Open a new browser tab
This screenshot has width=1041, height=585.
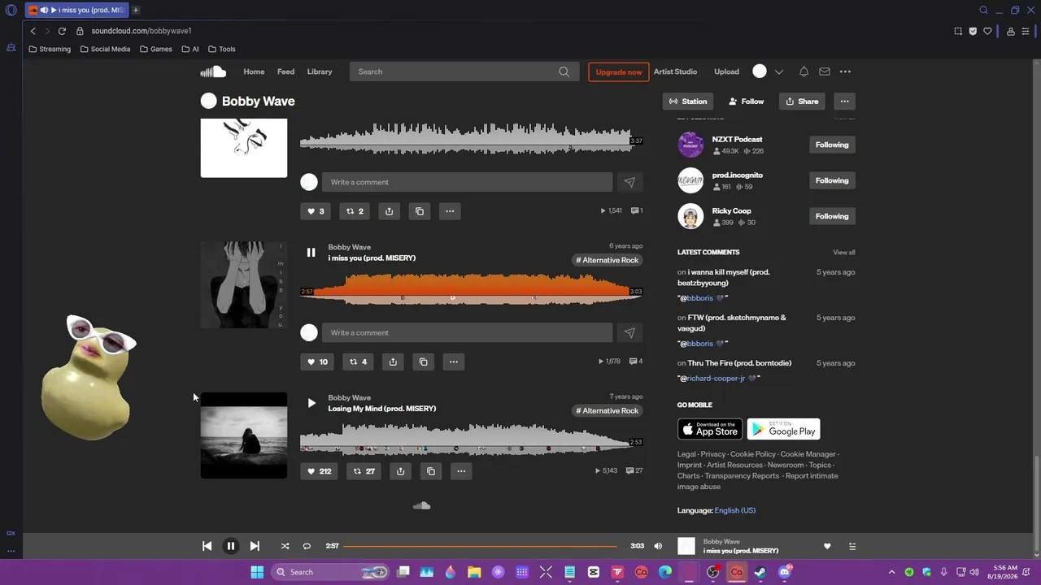[x=136, y=10]
